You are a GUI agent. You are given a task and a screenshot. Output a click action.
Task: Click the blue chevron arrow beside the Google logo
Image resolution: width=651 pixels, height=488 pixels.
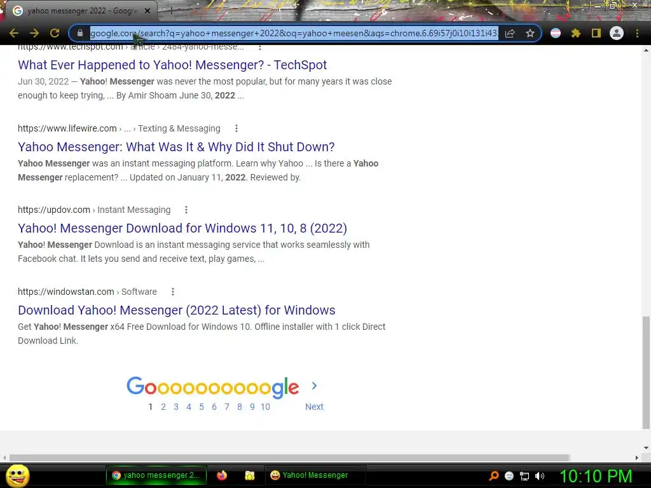[x=314, y=386]
